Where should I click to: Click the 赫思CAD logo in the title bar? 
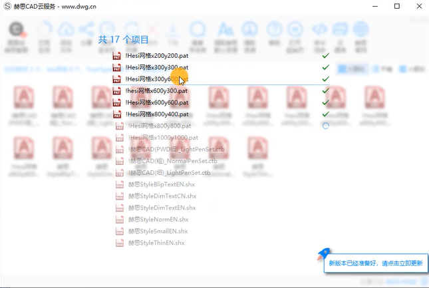point(7,6)
